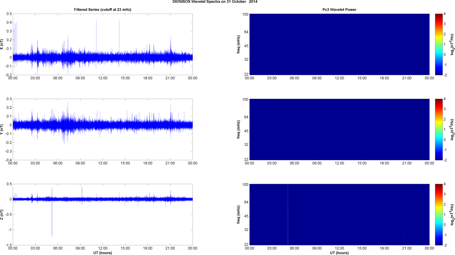Image resolution: width=455 pixels, height=255 pixels.
Task: Click the '-1.5' tick on the Z axis
Action: pos(8,245)
